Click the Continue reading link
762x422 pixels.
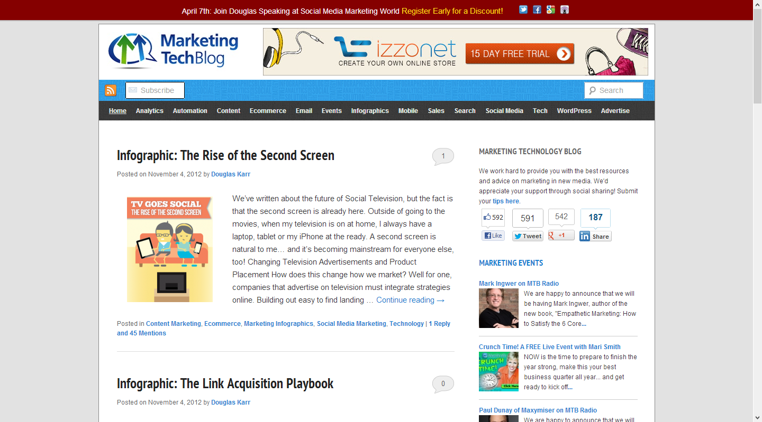pos(411,300)
